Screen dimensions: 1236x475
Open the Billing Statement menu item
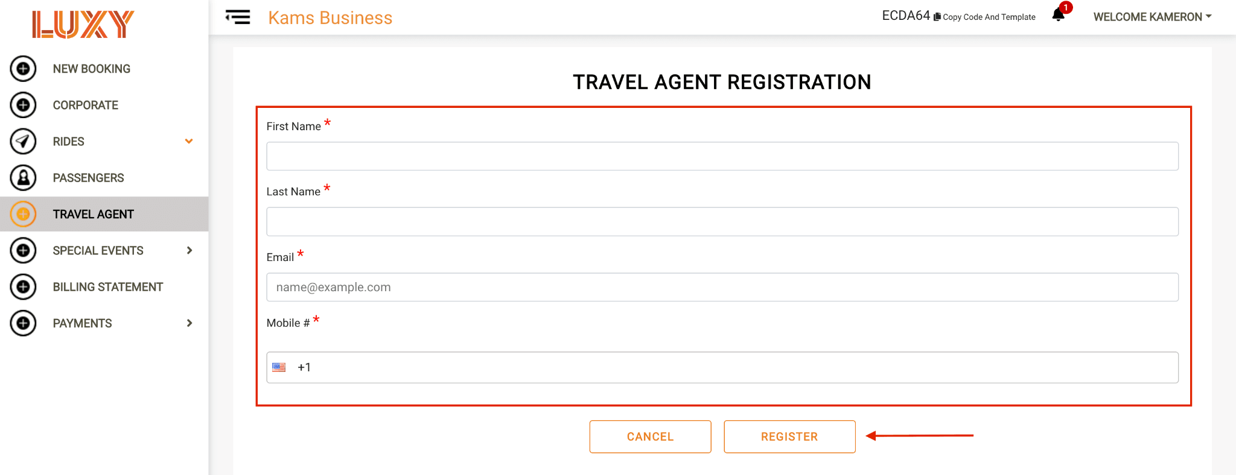tap(108, 287)
